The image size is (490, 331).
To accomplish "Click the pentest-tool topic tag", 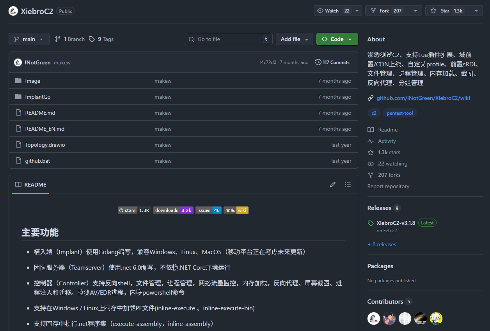I will coord(399,113).
